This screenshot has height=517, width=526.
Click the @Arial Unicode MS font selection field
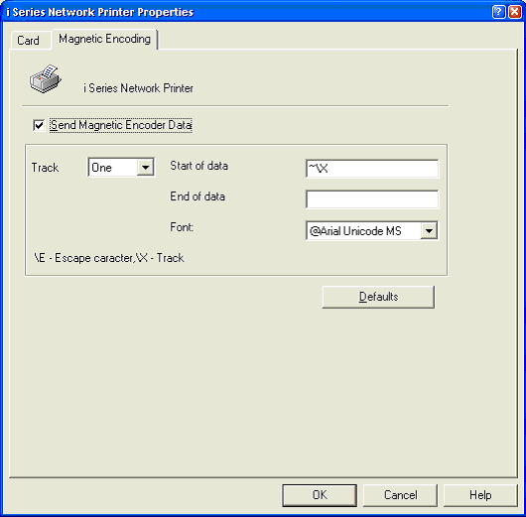[x=372, y=230]
